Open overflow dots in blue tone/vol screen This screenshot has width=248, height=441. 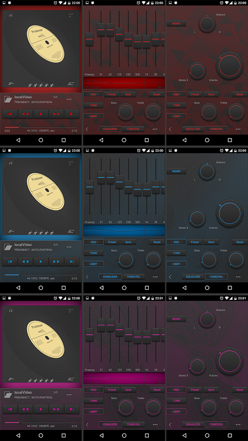coord(238,277)
